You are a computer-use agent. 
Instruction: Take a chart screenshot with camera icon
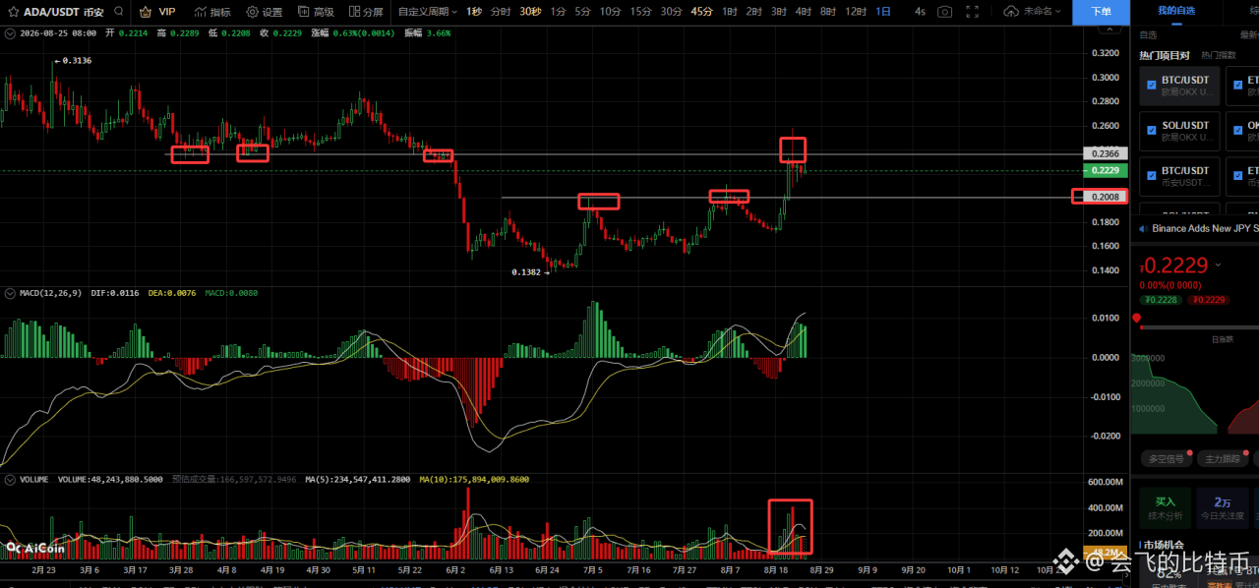click(944, 12)
